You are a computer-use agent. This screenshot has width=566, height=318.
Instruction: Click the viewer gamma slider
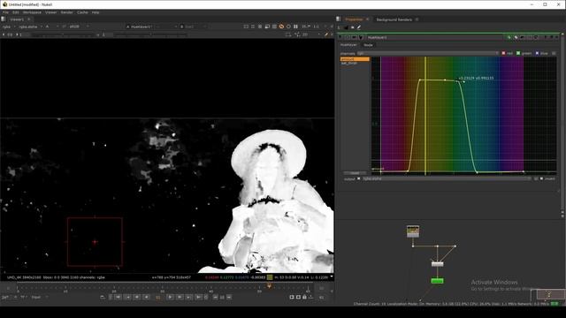(150, 35)
